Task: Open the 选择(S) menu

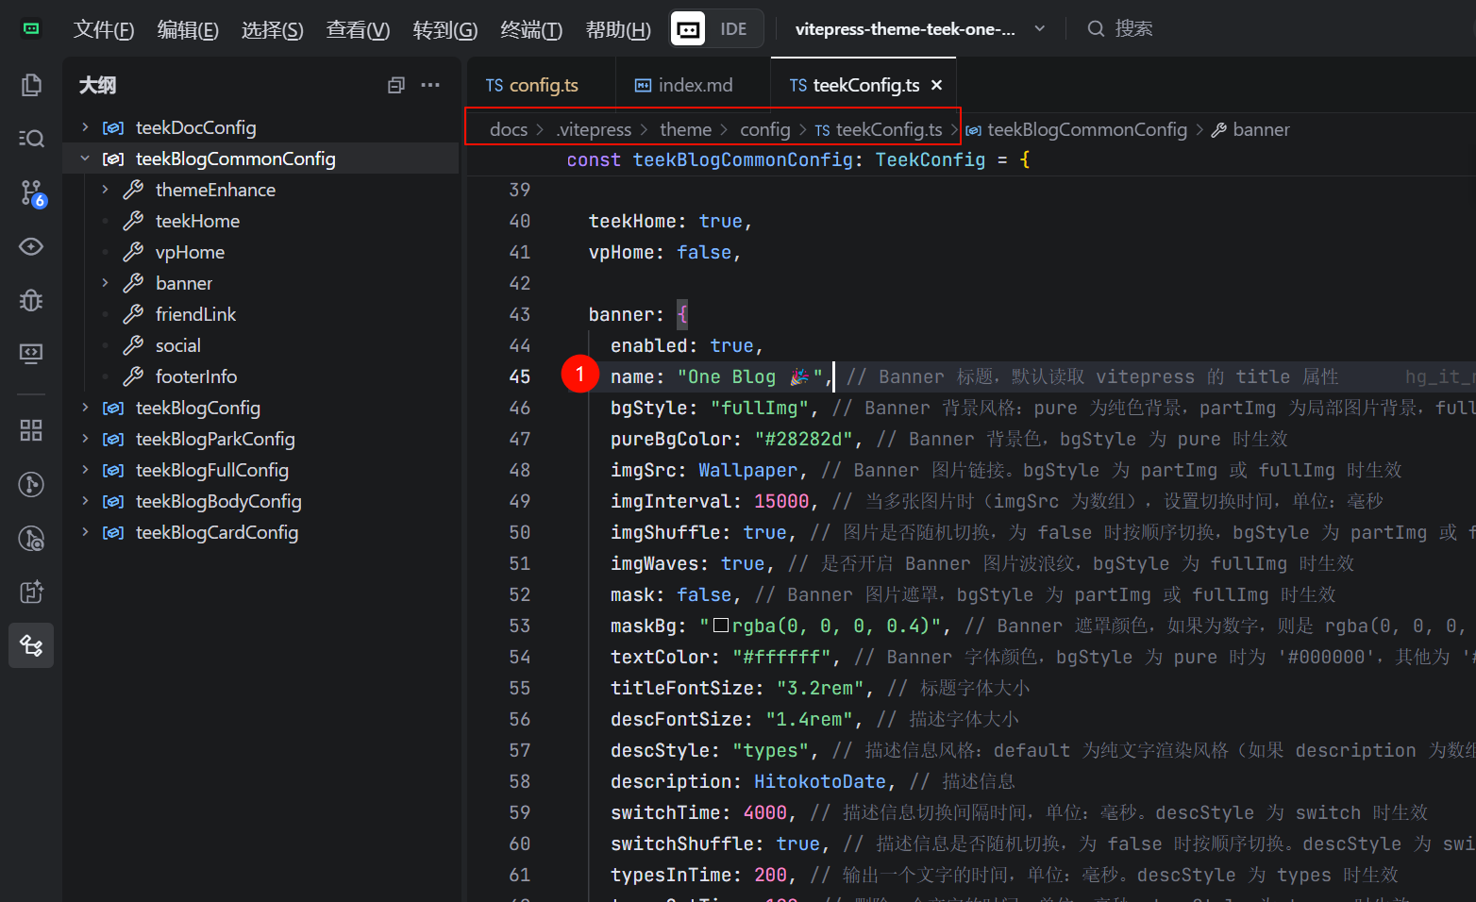Action: click(272, 29)
